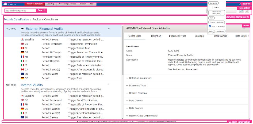This screenshot has height=124, width=253.
Task: Click the star favorite icon
Action: pyautogui.click(x=247, y=11)
